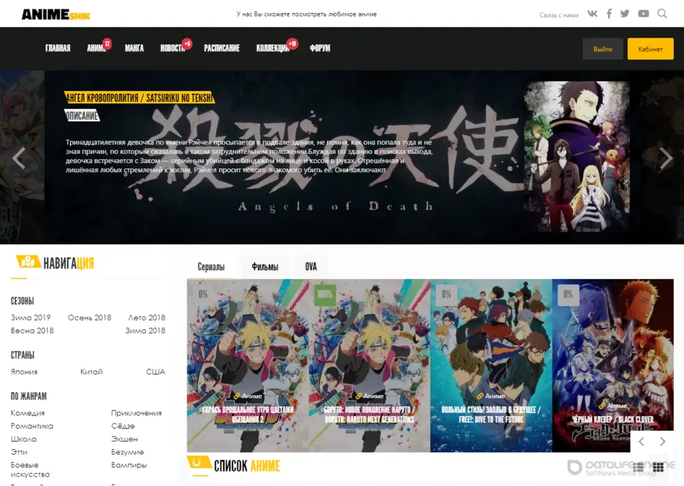This screenshot has width=684, height=486.
Task: Show previous slide in hero banner
Action: 18,158
